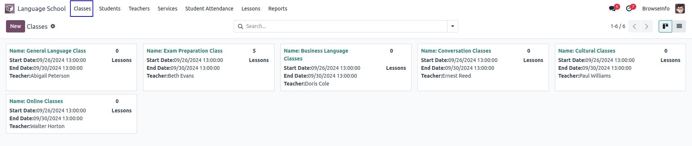Open the activities clock icon
692x146 pixels.
coord(629,8)
